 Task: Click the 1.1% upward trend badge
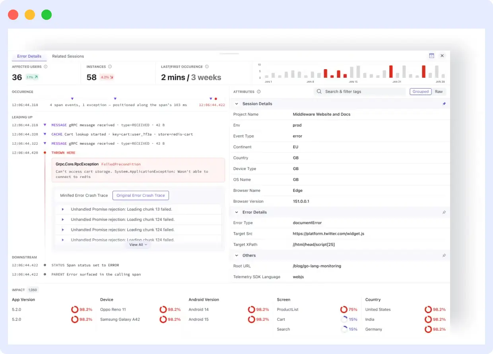pos(32,77)
